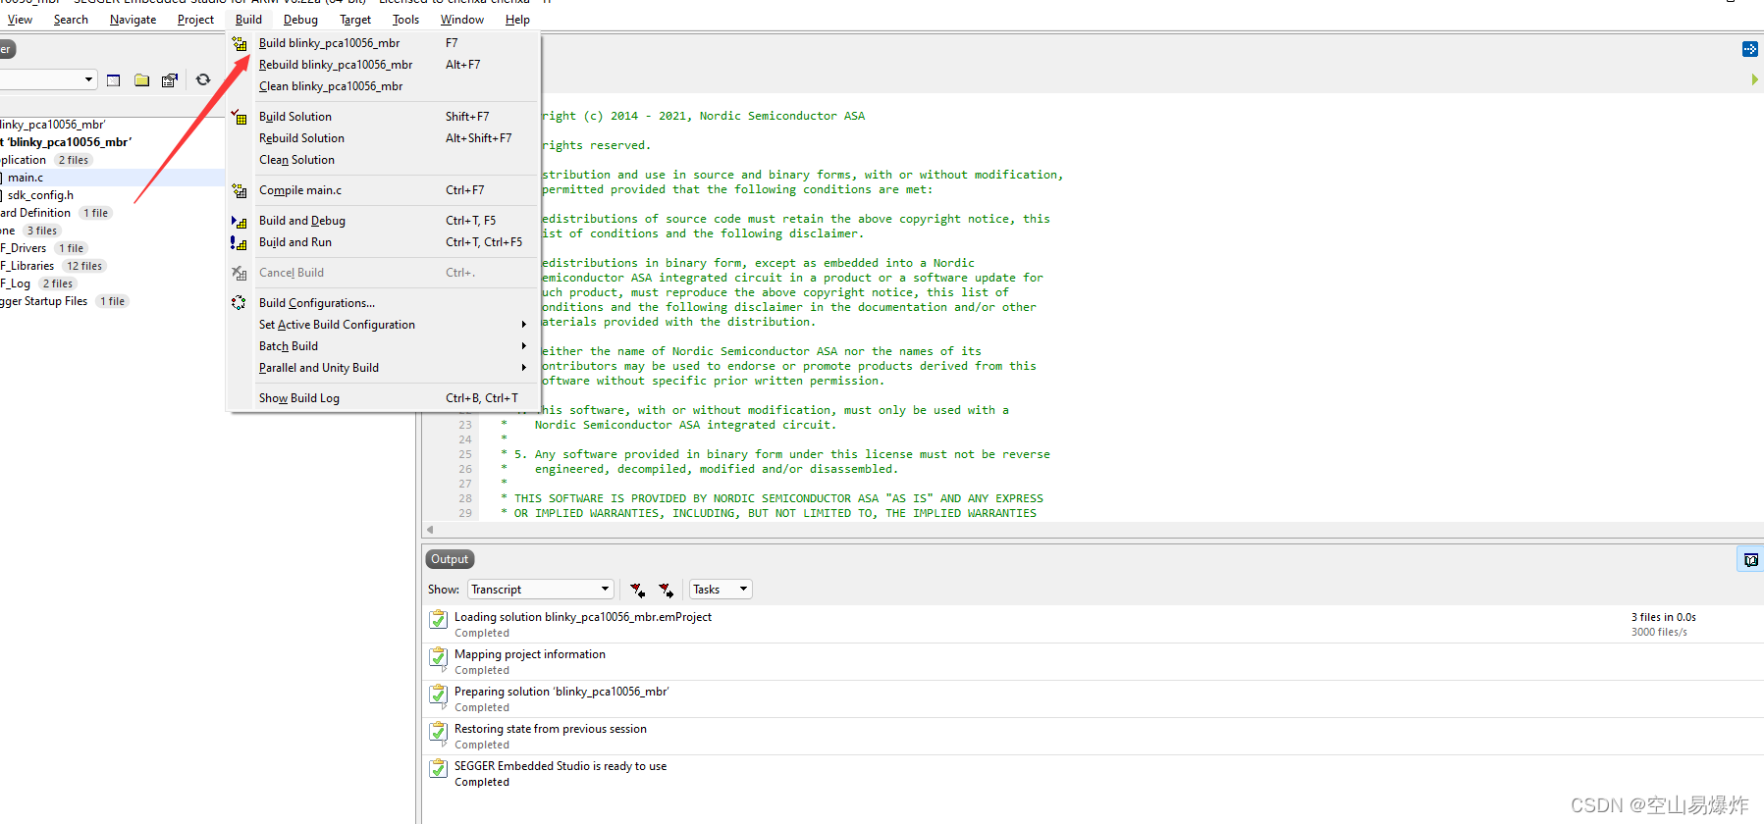Open the Tools menu

405,20
